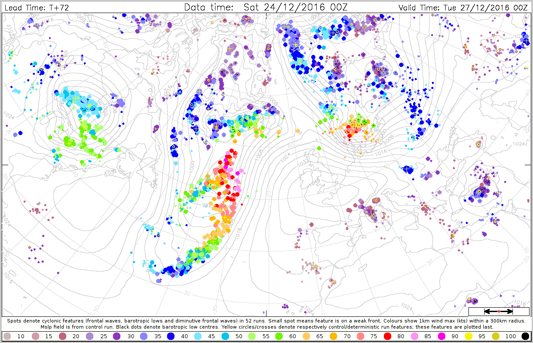Pick the legend swatch between 15 and 20

[x=62, y=336]
